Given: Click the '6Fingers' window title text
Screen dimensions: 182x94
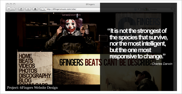Looking at the screenshot, I should (90, 4).
